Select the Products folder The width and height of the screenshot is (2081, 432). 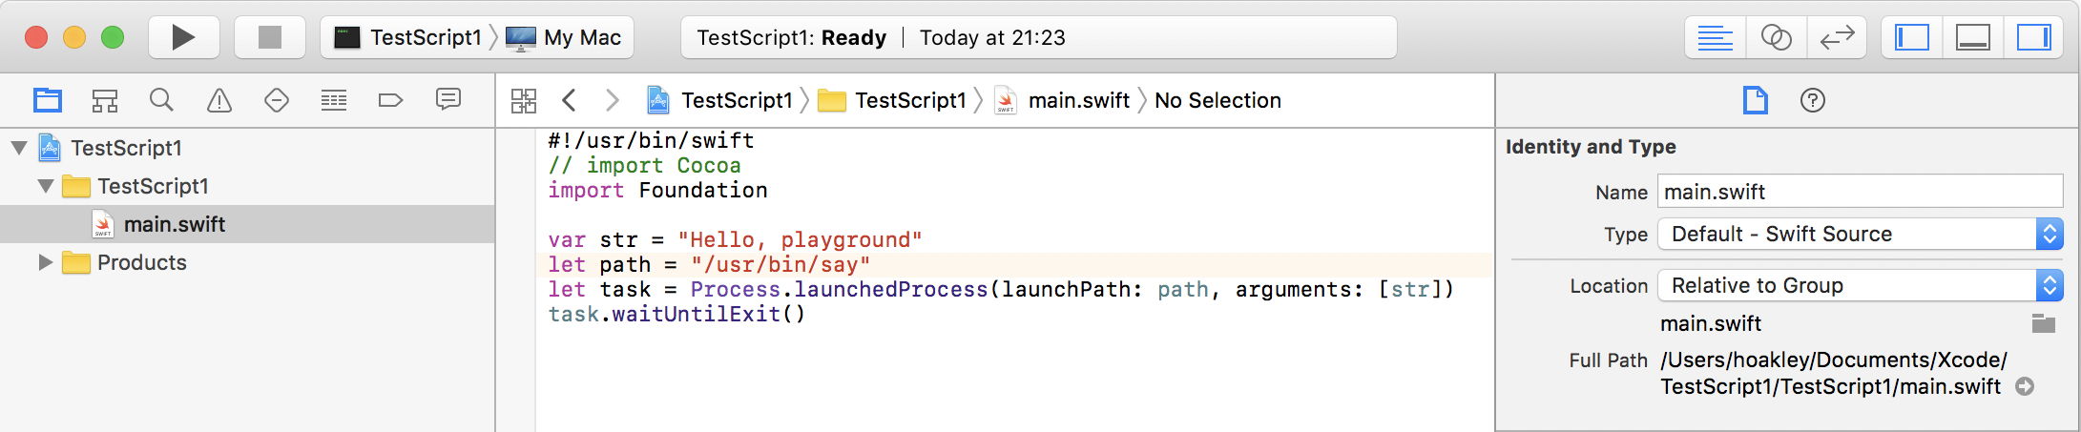click(141, 262)
